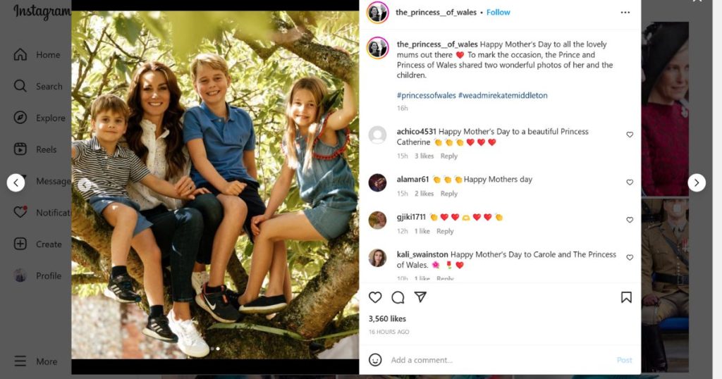Open the emoji picker in comment box
Viewport: 722px width, 379px height.
(375, 360)
